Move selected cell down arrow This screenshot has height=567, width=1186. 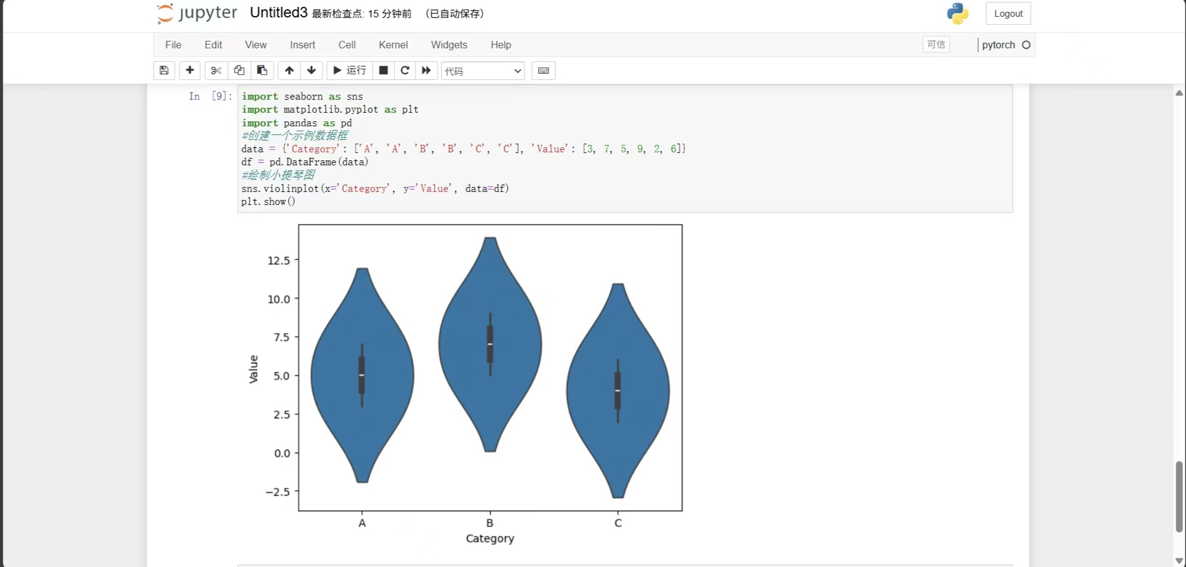click(x=312, y=71)
